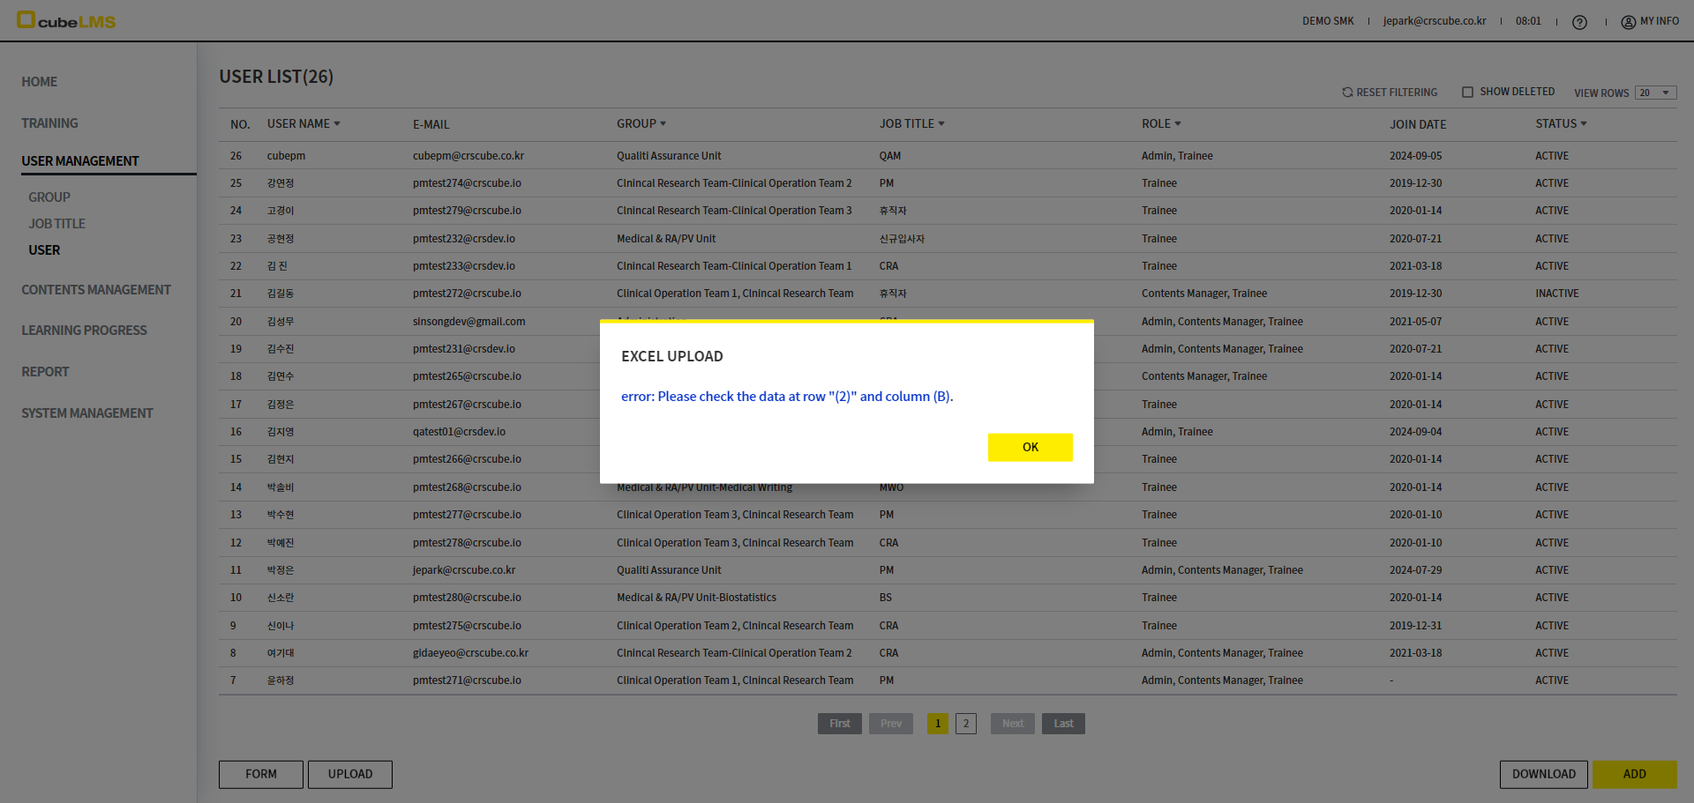Select Contents Management in sidebar

(96, 290)
